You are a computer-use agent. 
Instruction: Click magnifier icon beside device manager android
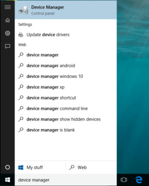click(21, 66)
